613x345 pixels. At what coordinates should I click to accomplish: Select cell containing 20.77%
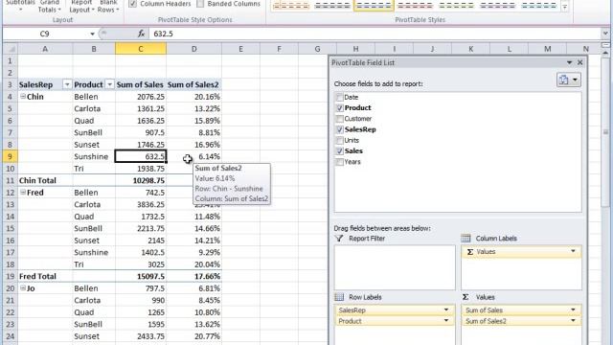click(193, 336)
